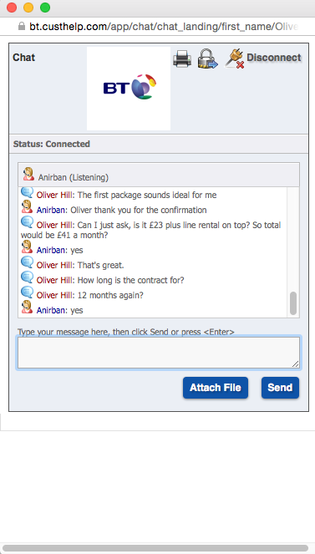Click the Disconnect plug icon
Image resolution: width=315 pixels, height=554 pixels.
click(x=235, y=58)
